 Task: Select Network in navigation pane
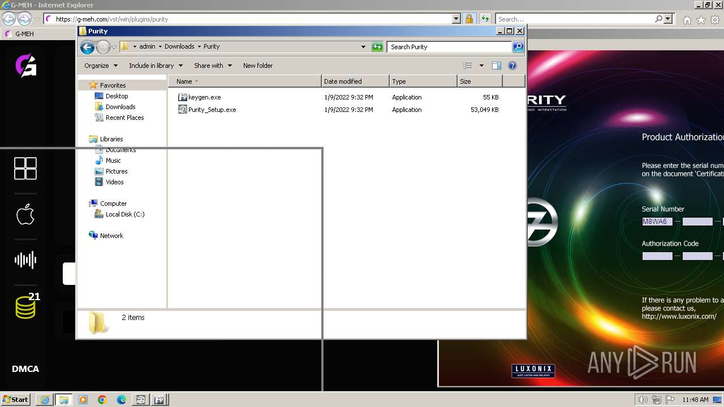111,236
